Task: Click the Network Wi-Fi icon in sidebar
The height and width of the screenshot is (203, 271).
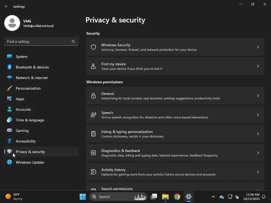Action: (x=10, y=77)
